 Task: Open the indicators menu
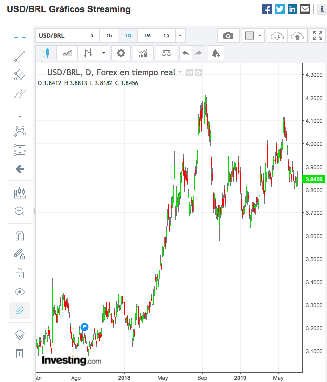144,53
